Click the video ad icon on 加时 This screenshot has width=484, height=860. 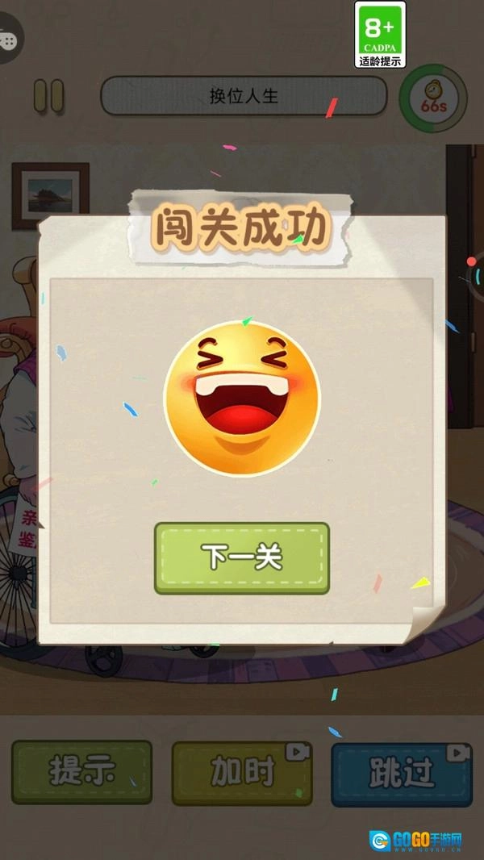tap(297, 753)
